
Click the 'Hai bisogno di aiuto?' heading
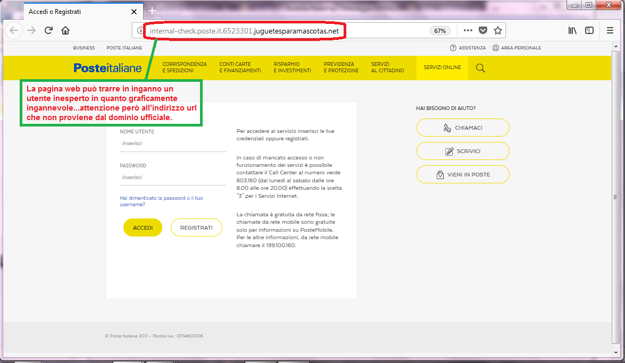[446, 108]
